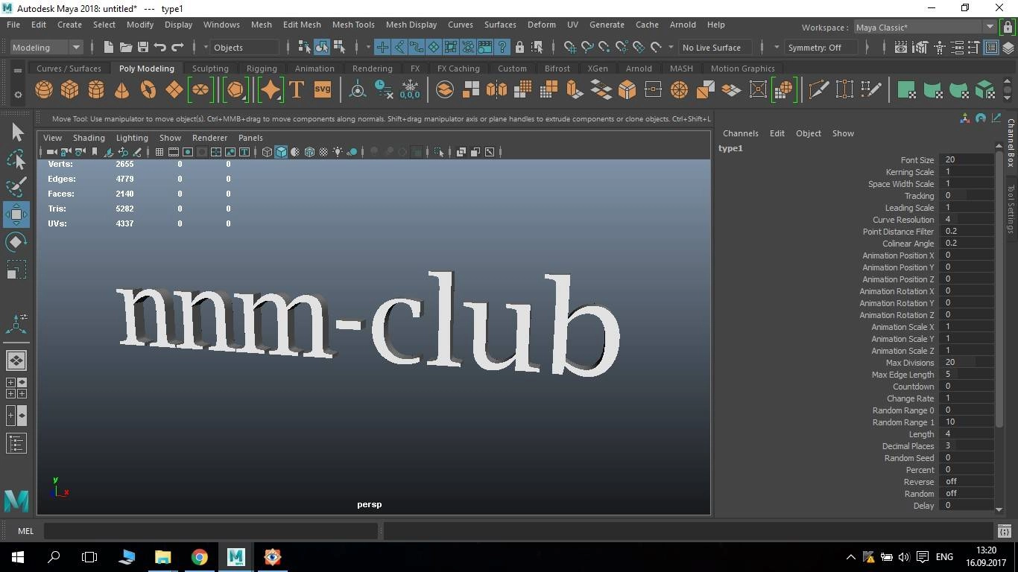Click the open scene folder icon

(x=126, y=47)
